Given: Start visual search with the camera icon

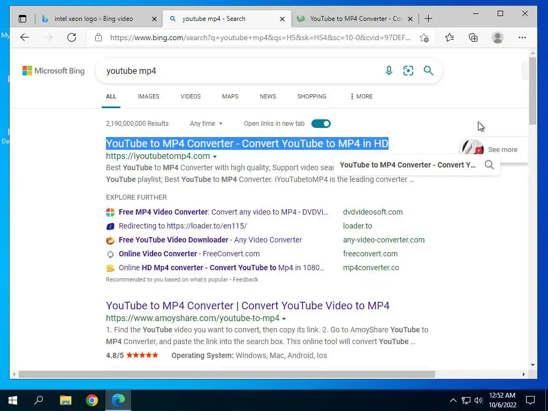Looking at the screenshot, I should coord(408,71).
